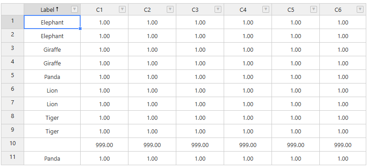Select the Giraffe cell in row 3

pos(52,49)
